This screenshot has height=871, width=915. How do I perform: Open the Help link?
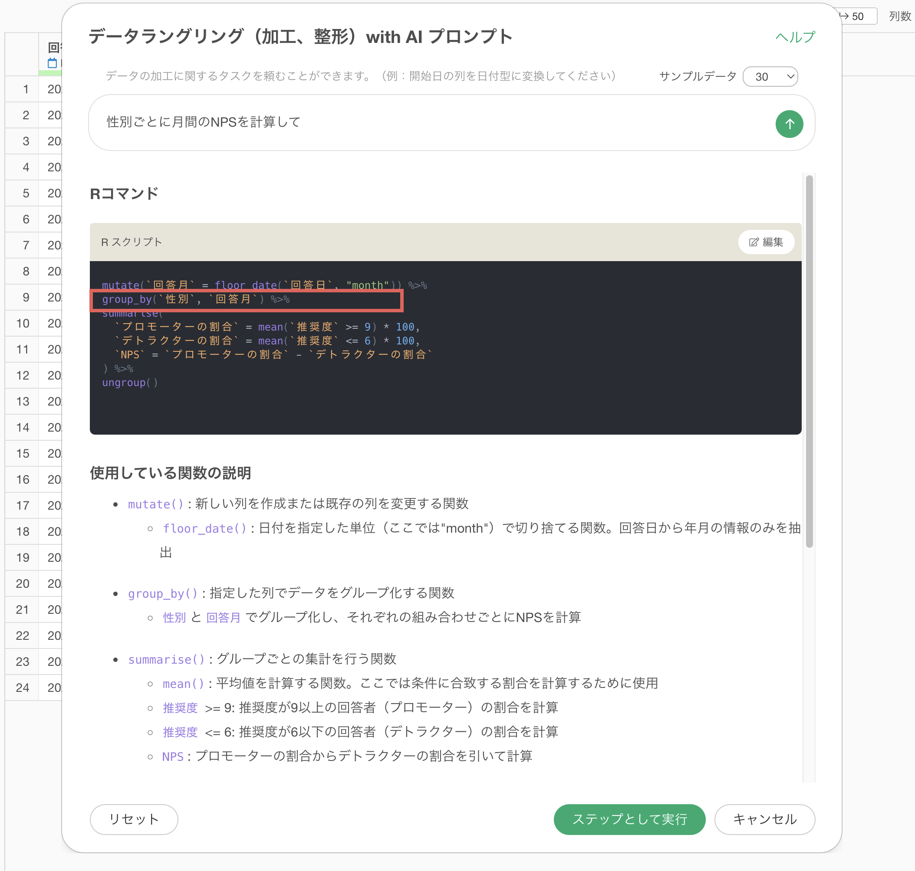click(x=795, y=37)
